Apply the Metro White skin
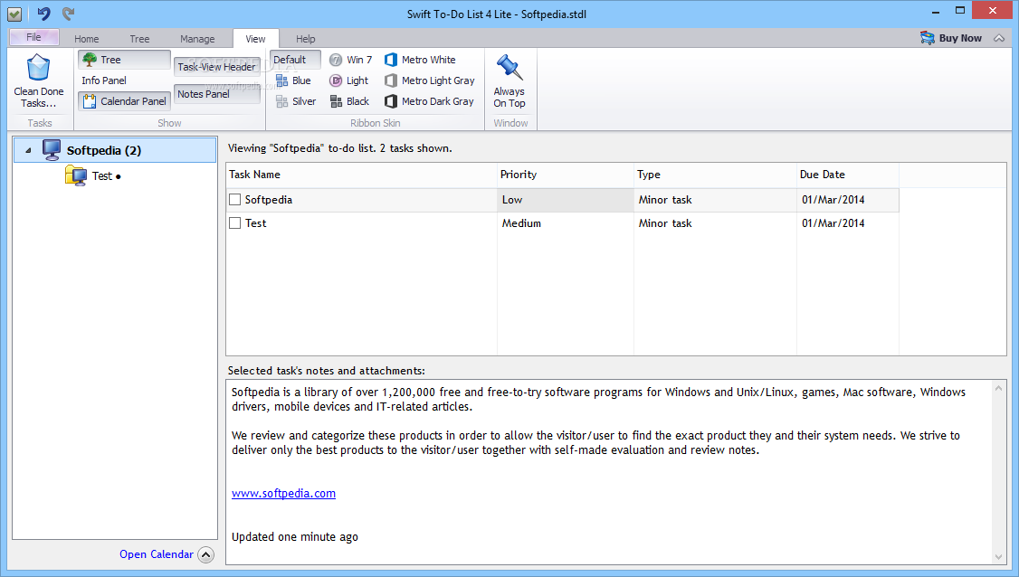This screenshot has height=577, width=1019. click(421, 60)
